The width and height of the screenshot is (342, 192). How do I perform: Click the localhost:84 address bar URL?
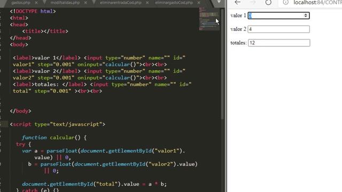click(317, 3)
